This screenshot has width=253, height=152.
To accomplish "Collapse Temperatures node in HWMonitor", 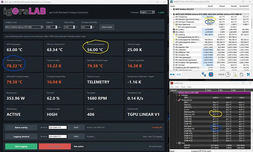I will tap(177, 100).
